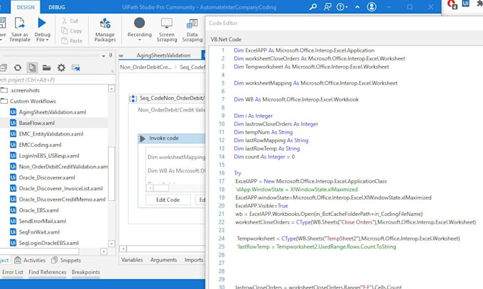Click the Edit Code button
The image size is (483, 289).
[168, 200]
